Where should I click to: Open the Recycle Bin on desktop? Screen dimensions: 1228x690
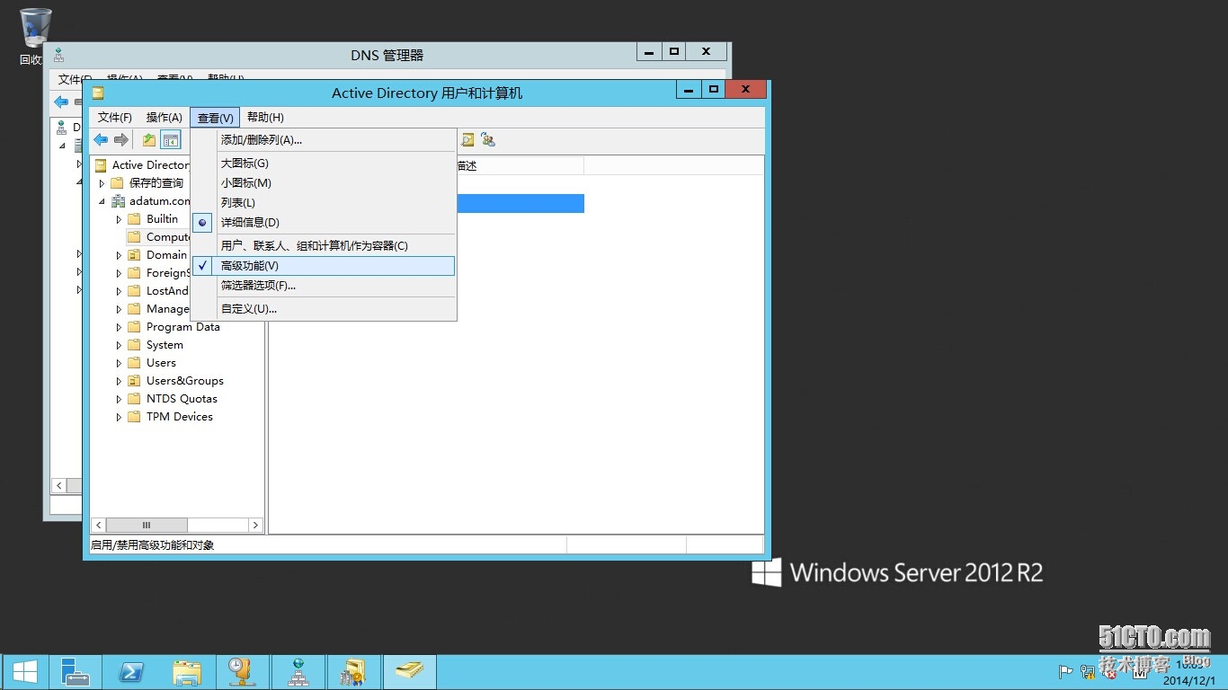pyautogui.click(x=35, y=36)
